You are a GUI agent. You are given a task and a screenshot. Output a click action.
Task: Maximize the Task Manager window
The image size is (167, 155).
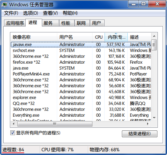coord(144,4)
